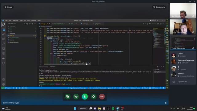Screen dimensions: 197x111
Task: Go back with the Назад button
Action: (9, 7)
